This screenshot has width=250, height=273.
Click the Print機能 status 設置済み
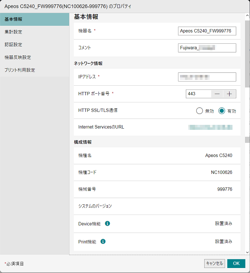point(224,241)
